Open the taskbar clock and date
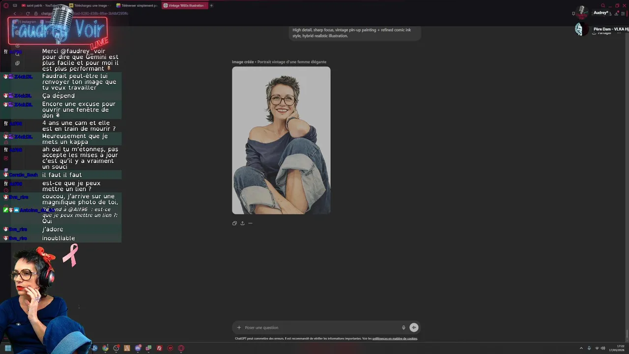 point(617,348)
